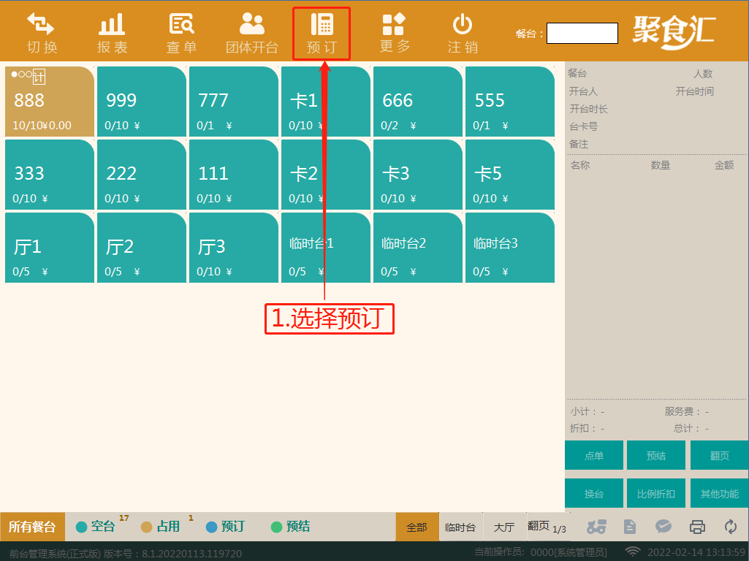Select table 厅2
749x561 pixels.
pyautogui.click(x=141, y=248)
